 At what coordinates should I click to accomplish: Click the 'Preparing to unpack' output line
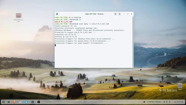click(x=75, y=32)
